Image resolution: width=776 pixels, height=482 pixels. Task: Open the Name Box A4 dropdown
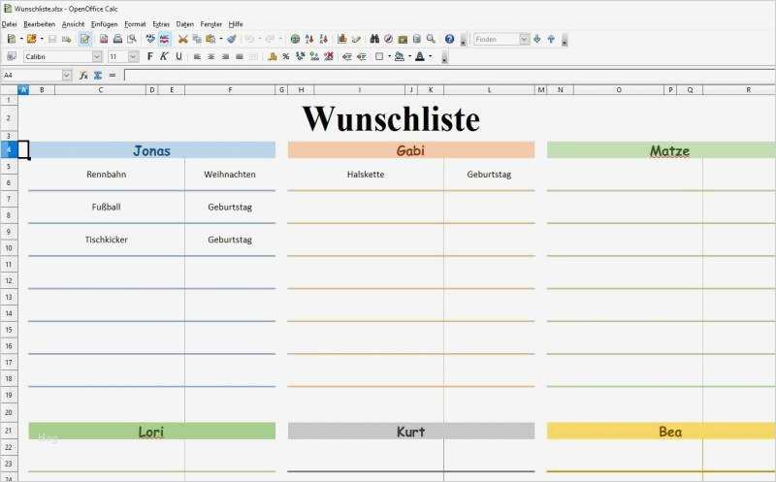pos(67,76)
